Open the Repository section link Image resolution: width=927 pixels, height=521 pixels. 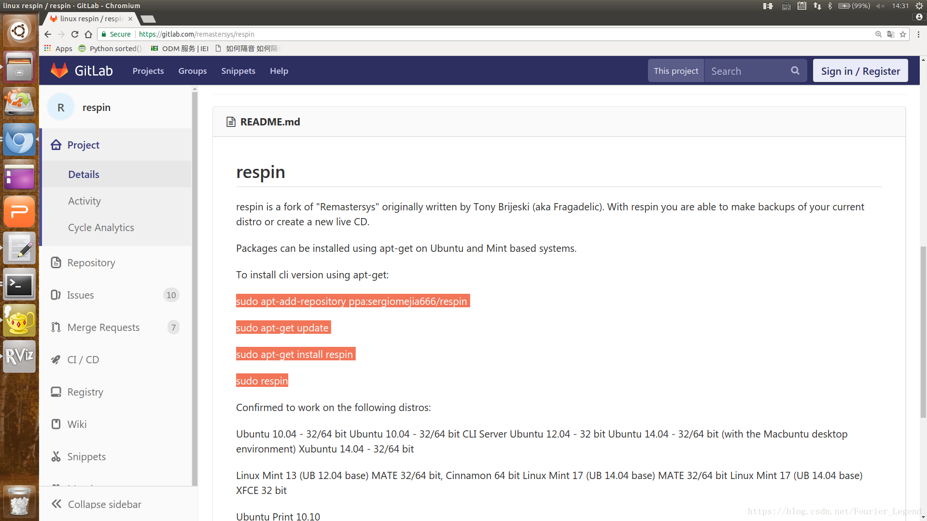(x=91, y=262)
